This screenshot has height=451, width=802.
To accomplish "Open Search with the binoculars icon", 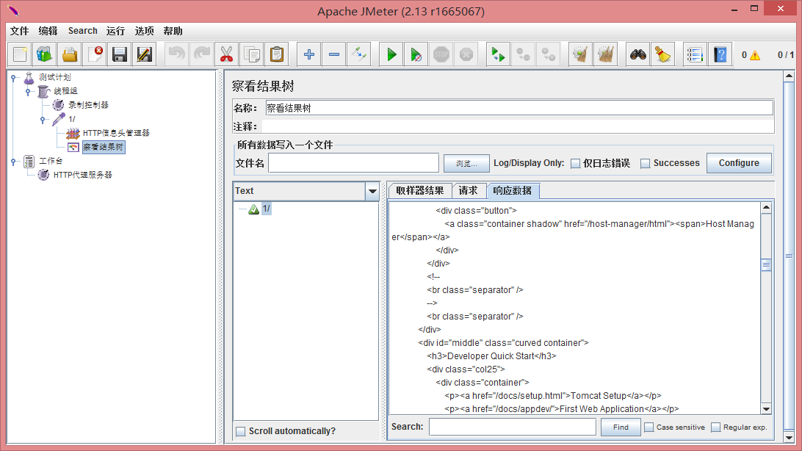I will pos(637,54).
